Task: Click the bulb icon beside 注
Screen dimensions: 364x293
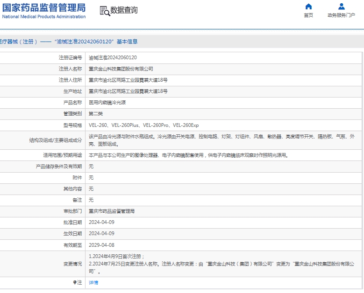Action: coord(75,282)
